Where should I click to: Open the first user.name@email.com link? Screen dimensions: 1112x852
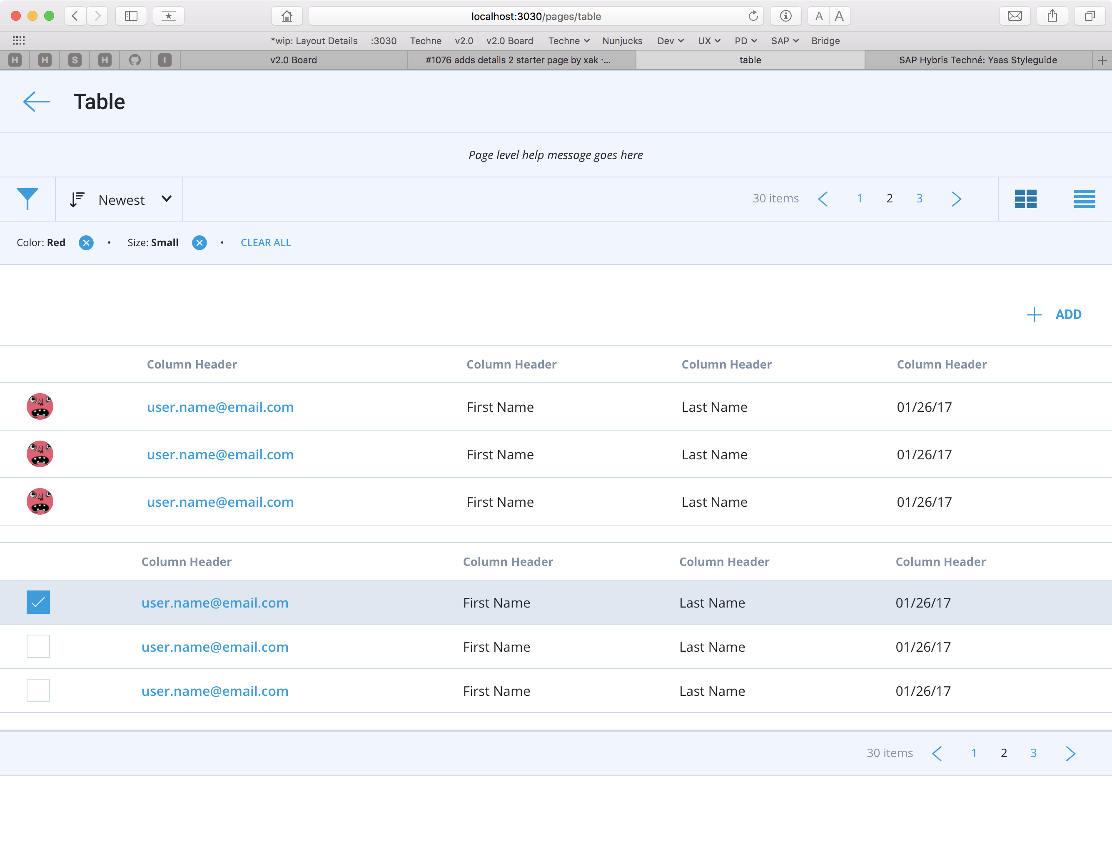click(220, 407)
